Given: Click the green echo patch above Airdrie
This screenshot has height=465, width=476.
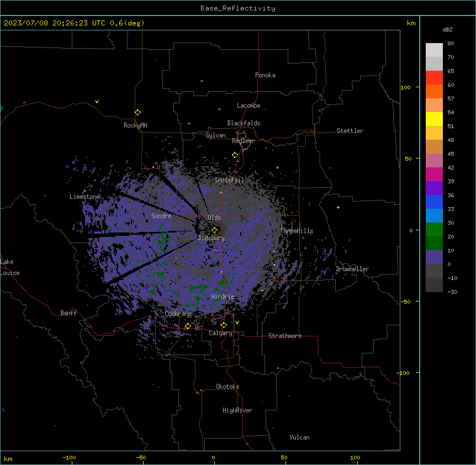Looking at the screenshot, I should [224, 281].
